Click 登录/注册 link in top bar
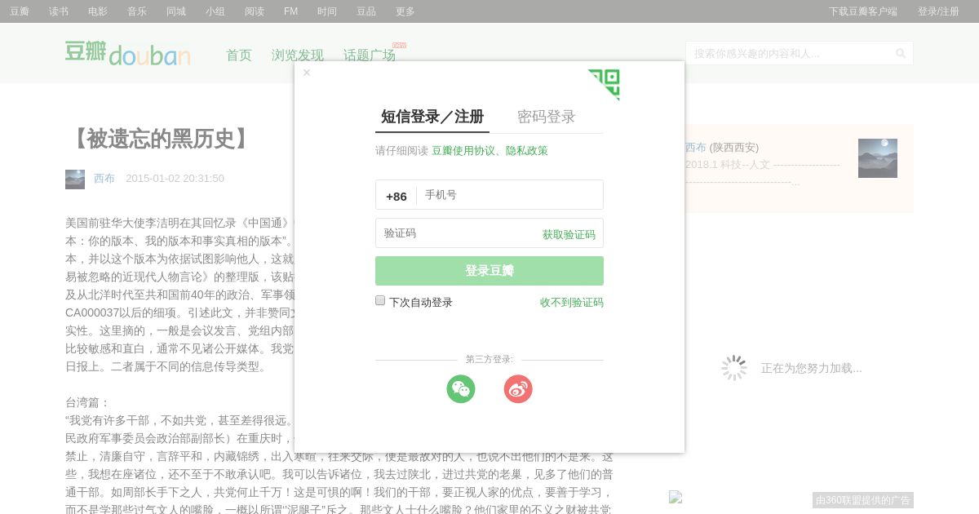This screenshot has height=514, width=979. coord(938,11)
